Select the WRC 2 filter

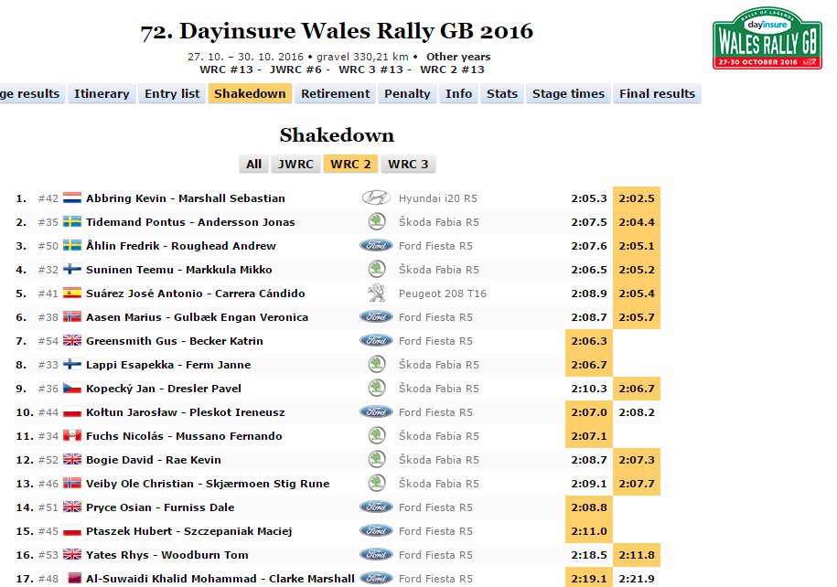point(350,164)
